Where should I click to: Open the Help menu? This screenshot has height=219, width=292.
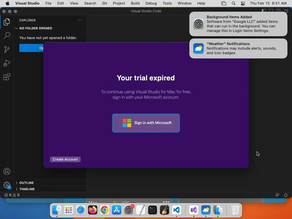click(x=201, y=3)
